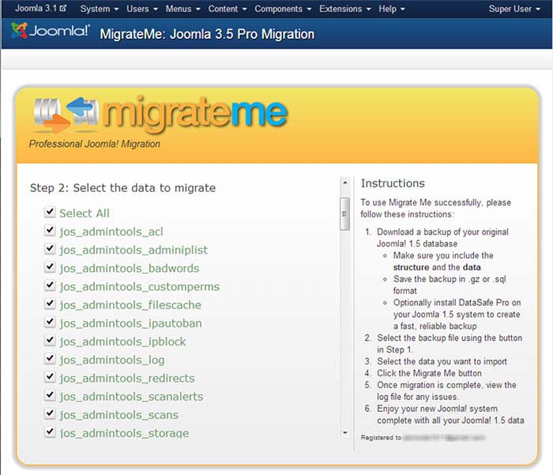Uncheck the jos_admintools_log checkbox
553x475 pixels.
click(50, 359)
